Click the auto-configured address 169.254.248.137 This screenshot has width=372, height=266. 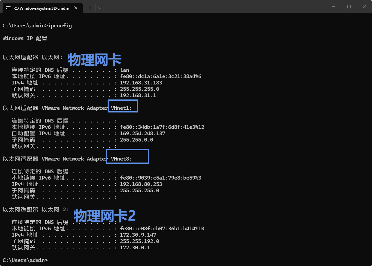click(x=142, y=134)
